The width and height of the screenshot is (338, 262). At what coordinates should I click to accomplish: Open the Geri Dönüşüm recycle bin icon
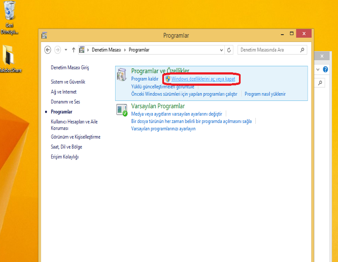(x=10, y=11)
